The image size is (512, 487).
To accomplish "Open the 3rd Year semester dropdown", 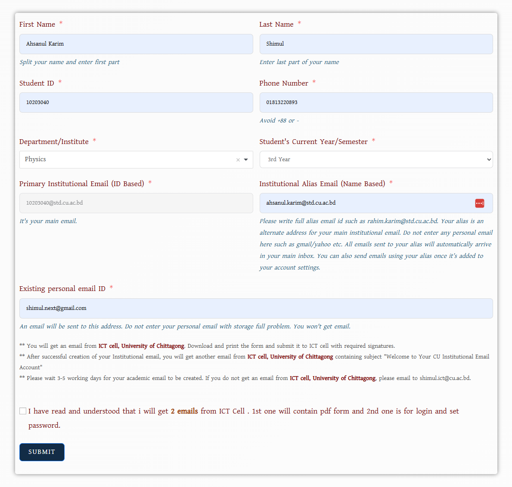I will (x=376, y=159).
